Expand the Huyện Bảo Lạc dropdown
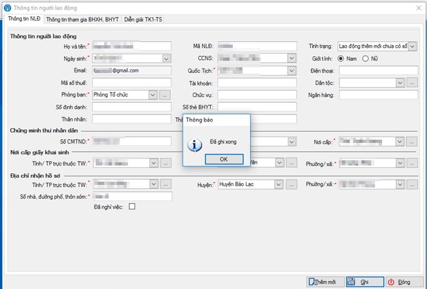Image resolution: width=428 pixels, height=289 pixels. pos(277,185)
